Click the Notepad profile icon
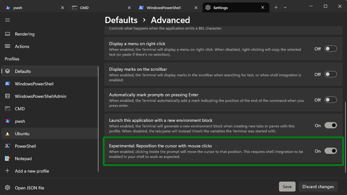 tap(7, 159)
